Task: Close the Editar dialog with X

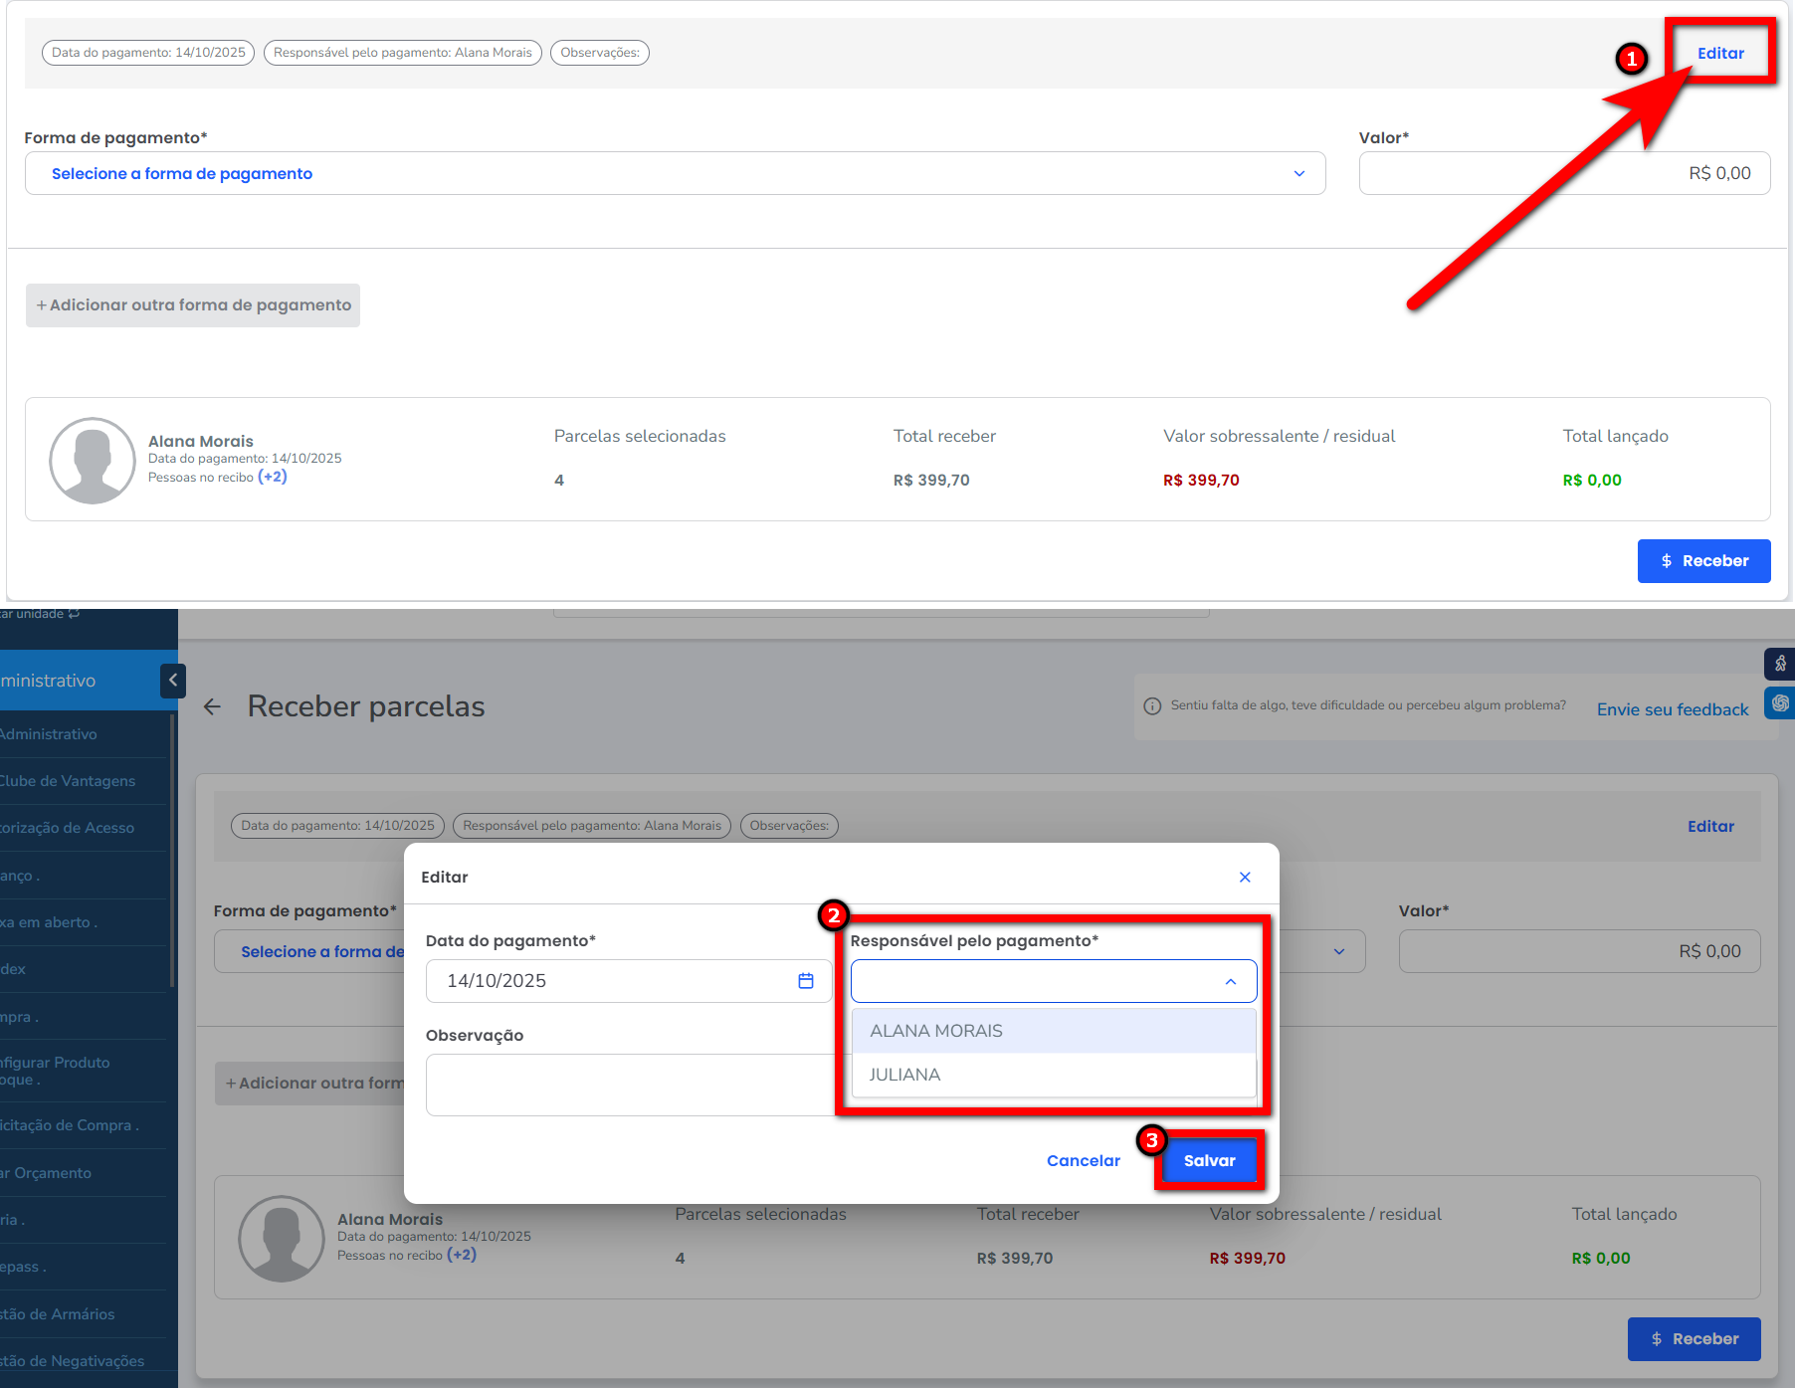Action: [x=1244, y=877]
